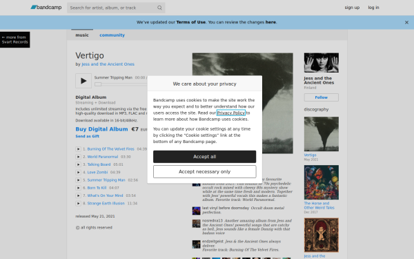Open Love Zombi track link
This screenshot has width=414, height=259.
coord(97,172)
